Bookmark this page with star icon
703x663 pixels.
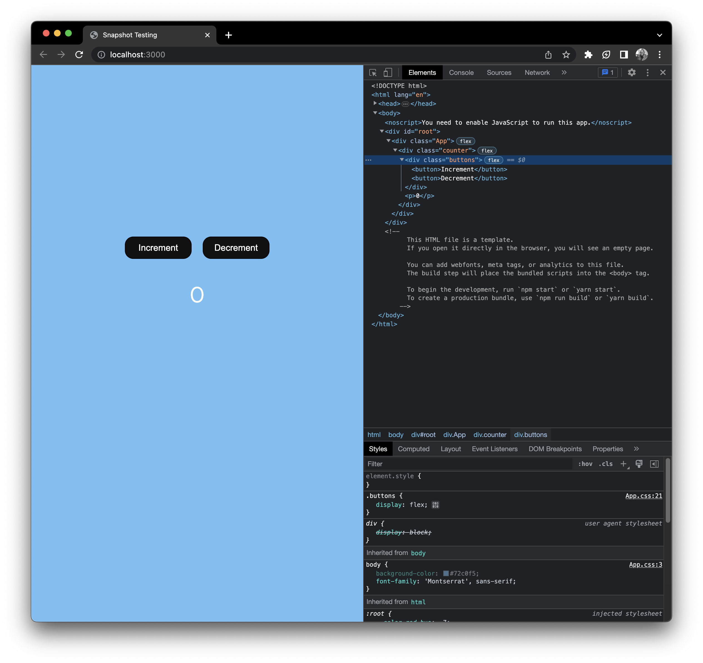tap(566, 55)
